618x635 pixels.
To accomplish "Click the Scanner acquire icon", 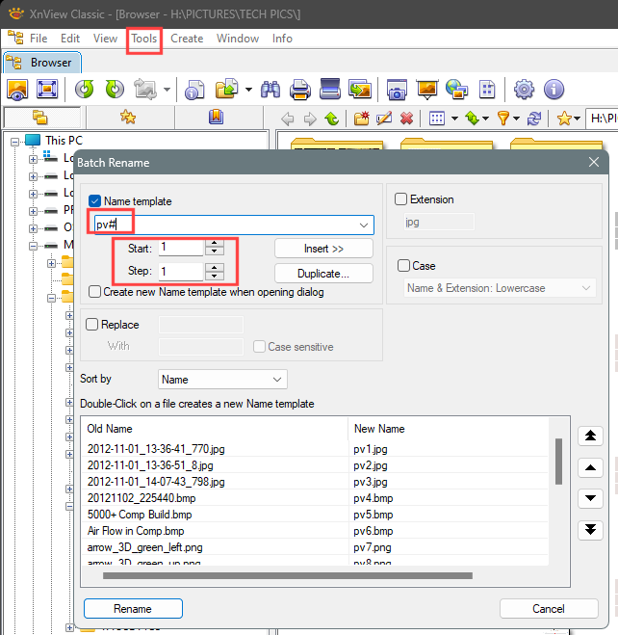I will (330, 89).
